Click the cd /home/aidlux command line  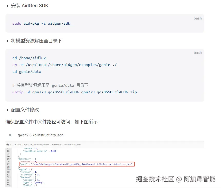tap(29, 58)
